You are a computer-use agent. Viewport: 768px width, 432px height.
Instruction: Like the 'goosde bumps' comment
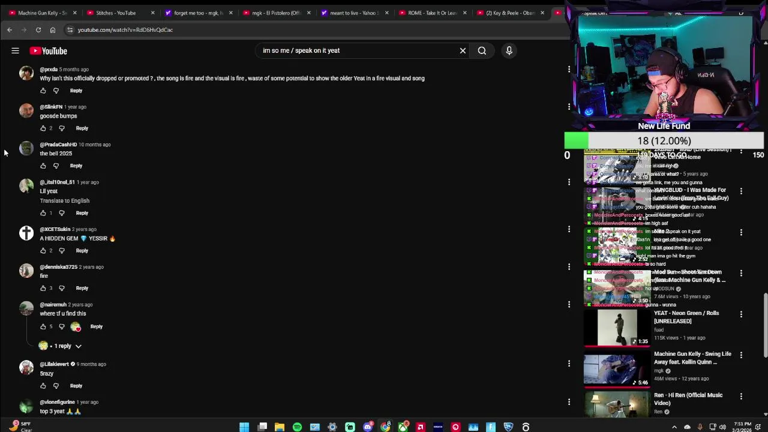[43, 128]
